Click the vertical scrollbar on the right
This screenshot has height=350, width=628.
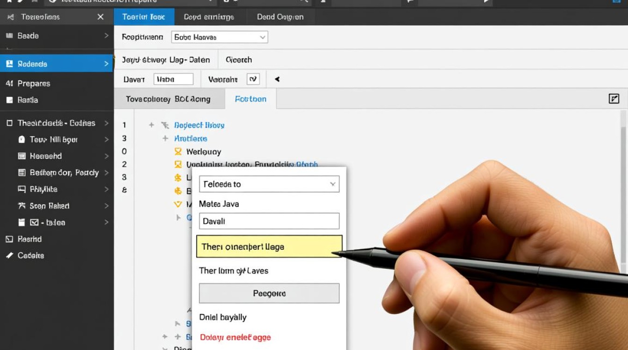pos(623,187)
